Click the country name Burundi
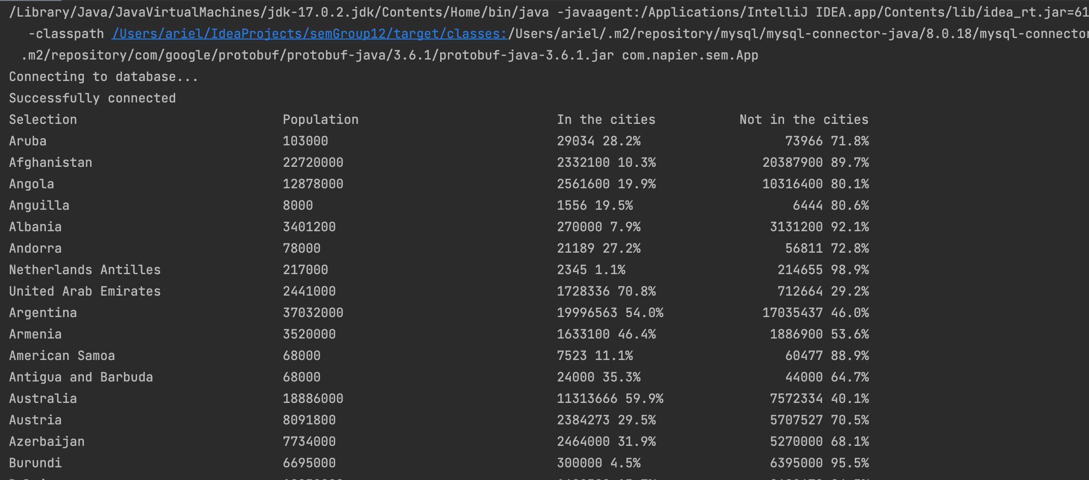The height and width of the screenshot is (480, 1089). [35, 463]
